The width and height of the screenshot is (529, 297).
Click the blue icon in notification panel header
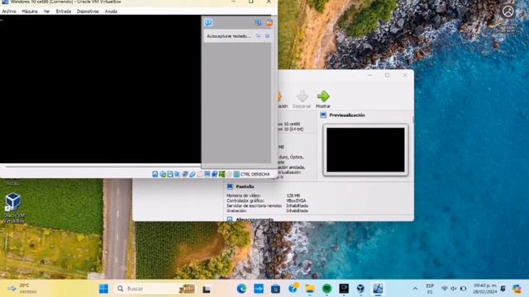click(x=258, y=23)
